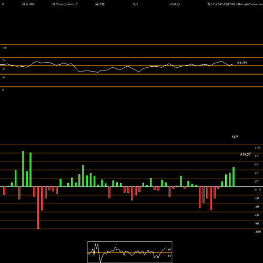Click the -20 label on the MR axis
Screen dimensions: 263x263
257,198
